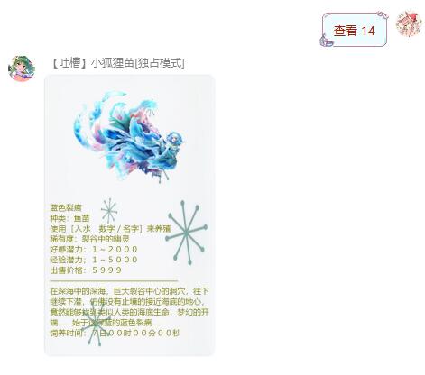Open the 查看 14 message bubble

click(355, 31)
